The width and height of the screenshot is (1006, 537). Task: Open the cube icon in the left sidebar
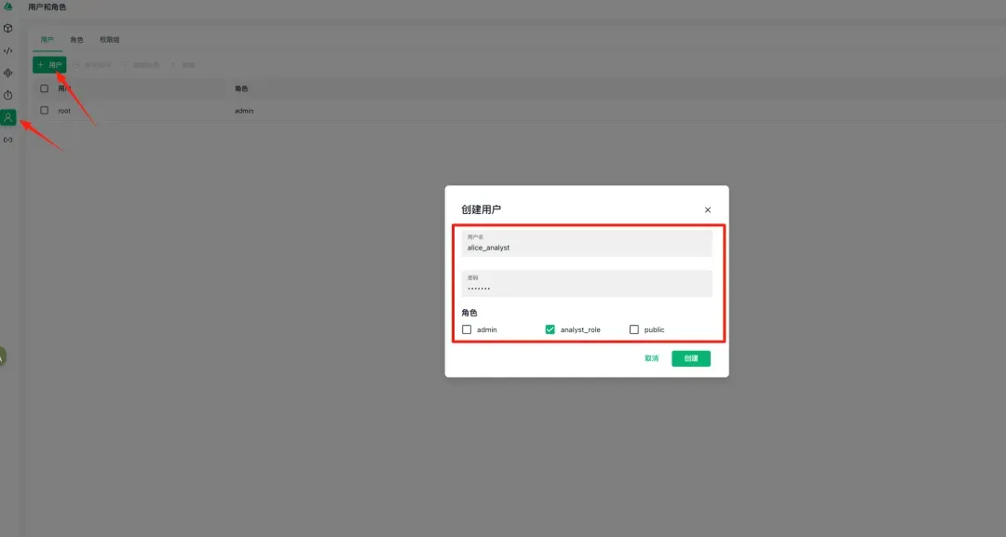(8, 29)
